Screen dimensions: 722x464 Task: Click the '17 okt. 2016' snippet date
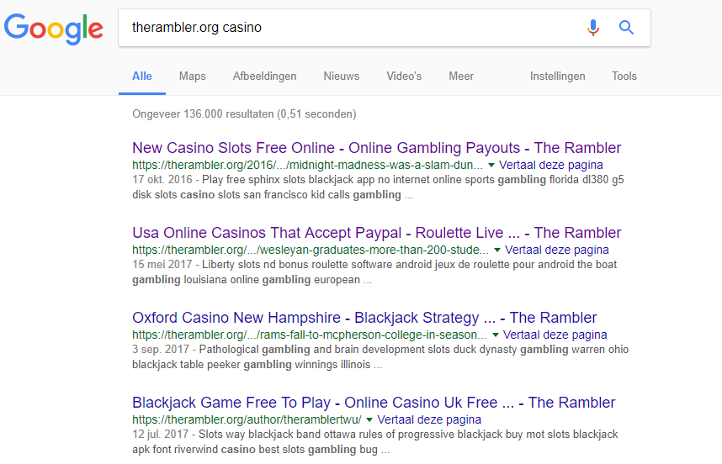[162, 180]
